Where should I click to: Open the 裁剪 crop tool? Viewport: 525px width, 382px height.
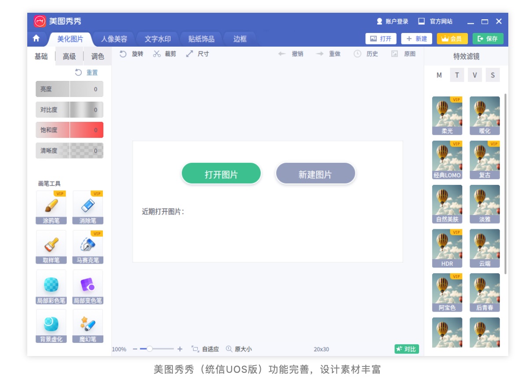pos(164,54)
